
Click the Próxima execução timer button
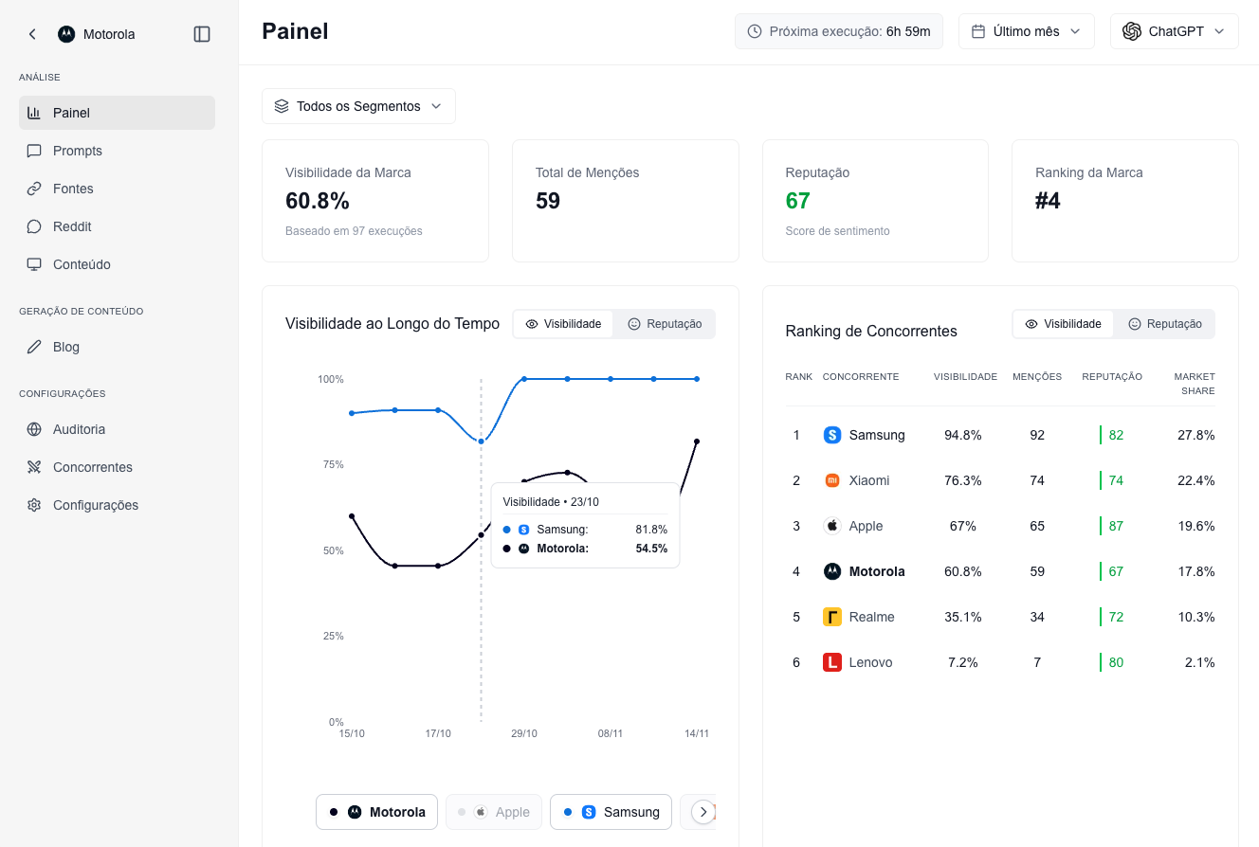[838, 30]
